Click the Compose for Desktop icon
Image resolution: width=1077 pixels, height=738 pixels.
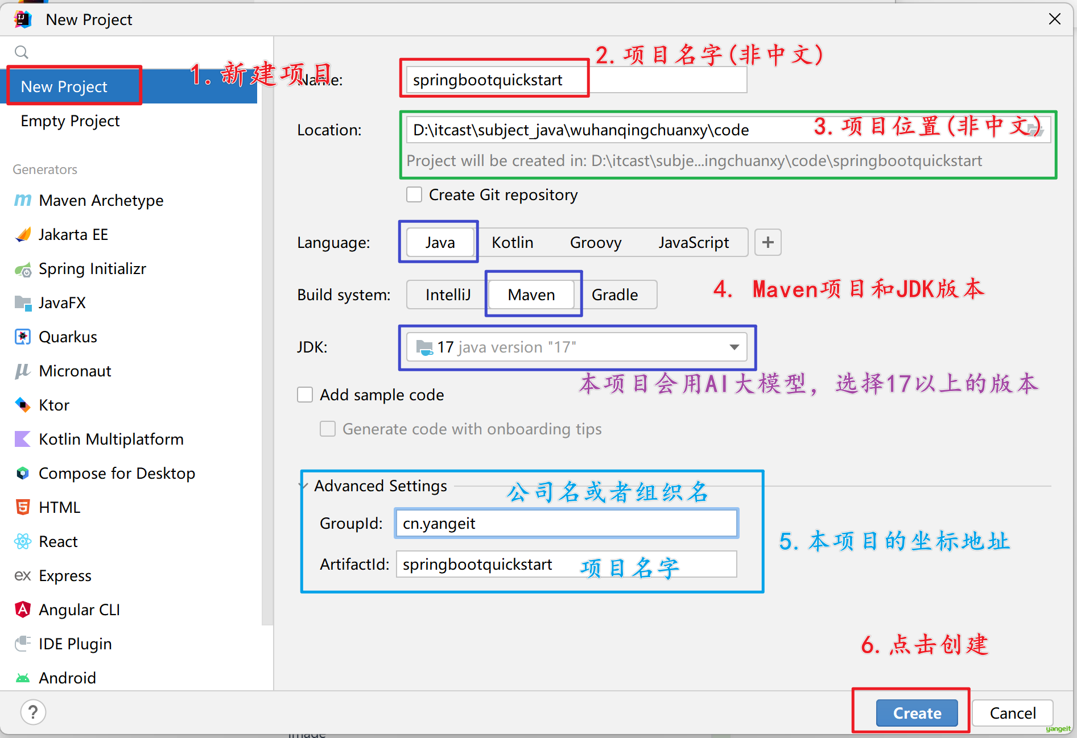(x=23, y=473)
